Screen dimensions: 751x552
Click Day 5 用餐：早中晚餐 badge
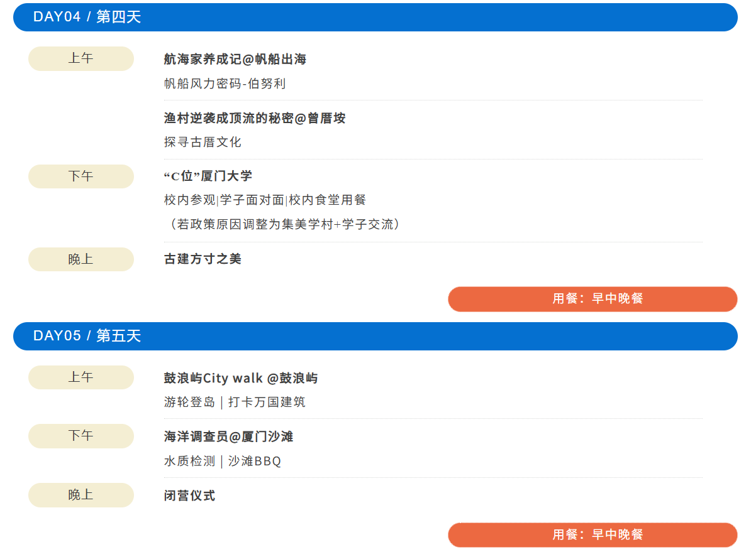(592, 535)
